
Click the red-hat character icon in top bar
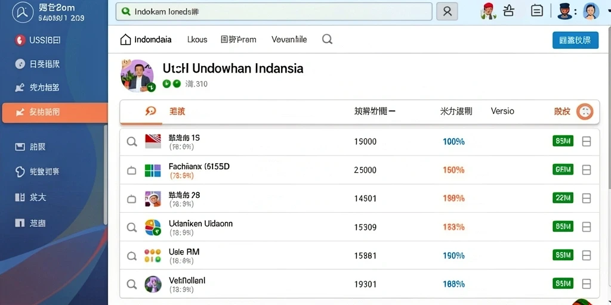click(x=488, y=11)
